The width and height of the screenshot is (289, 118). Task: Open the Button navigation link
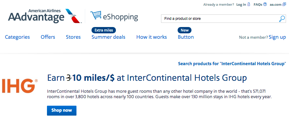tap(186, 37)
